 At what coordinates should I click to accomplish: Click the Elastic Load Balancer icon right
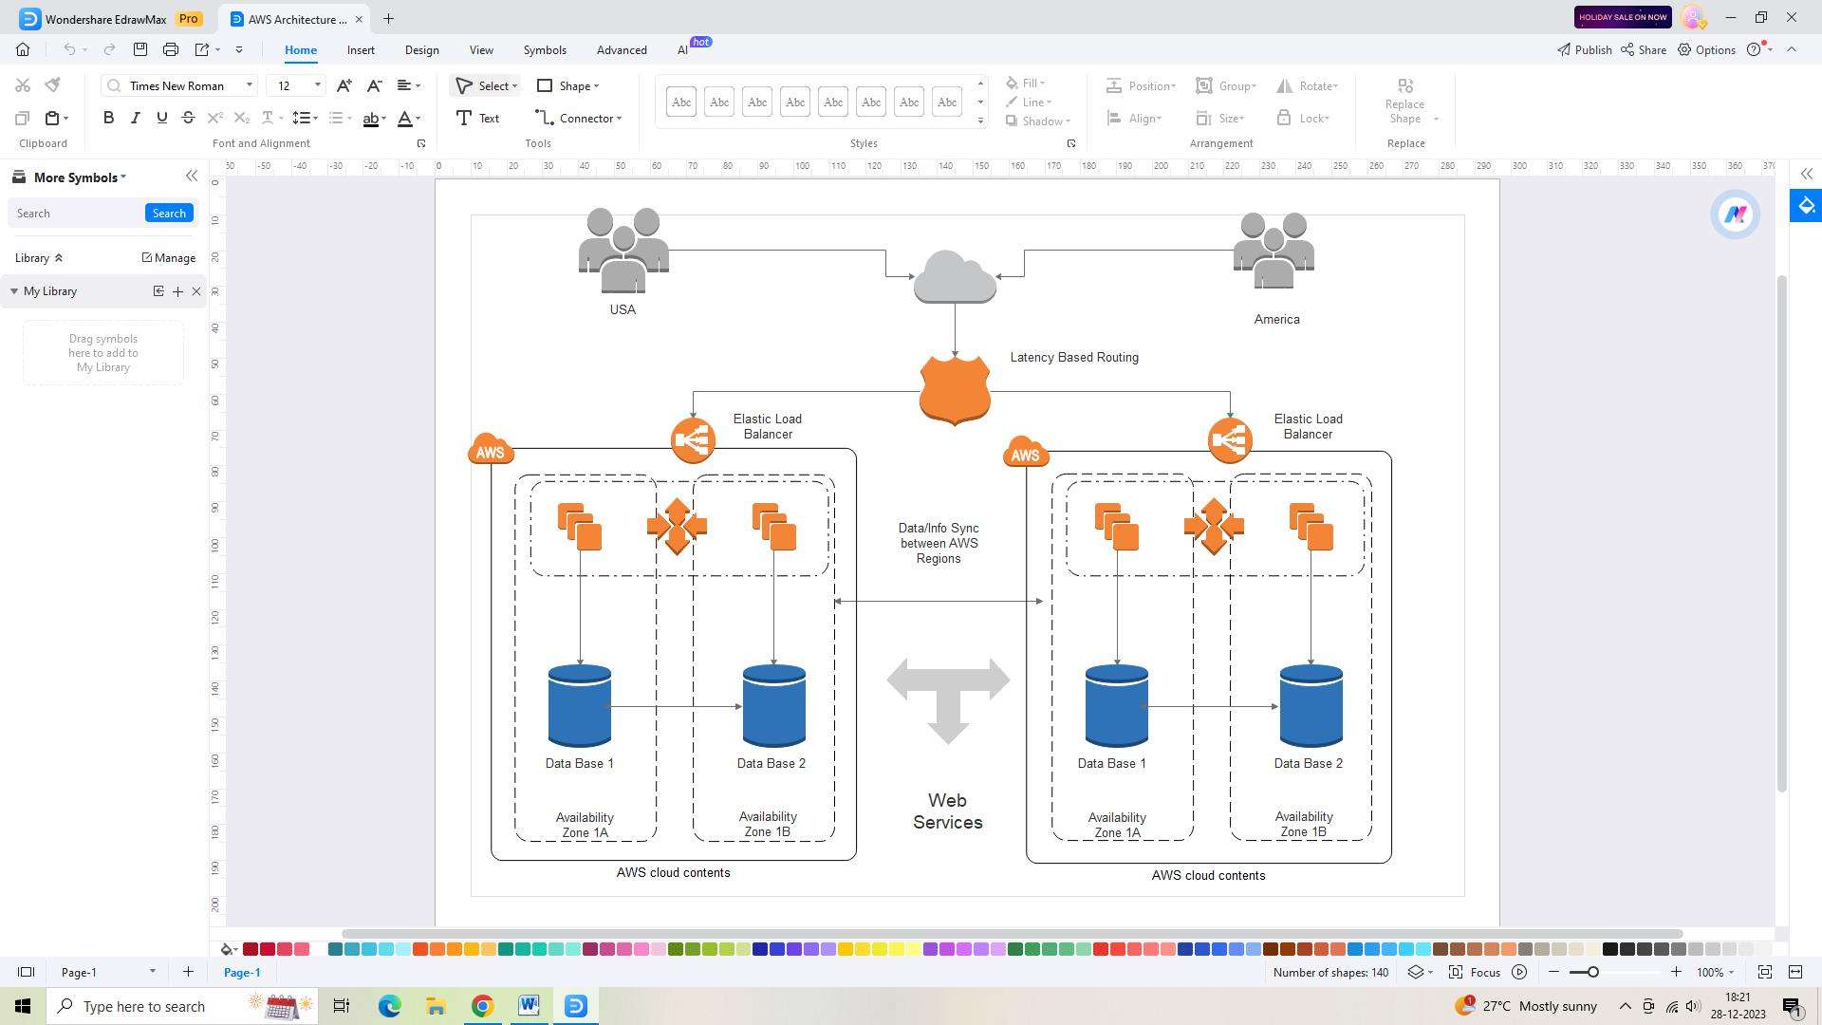coord(1230,439)
